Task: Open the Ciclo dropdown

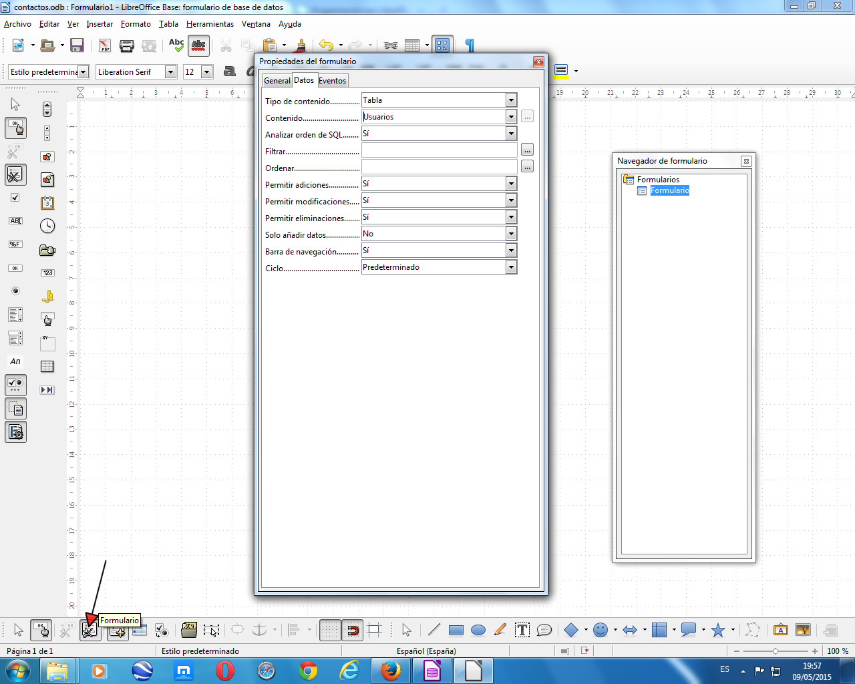Action: click(x=511, y=267)
